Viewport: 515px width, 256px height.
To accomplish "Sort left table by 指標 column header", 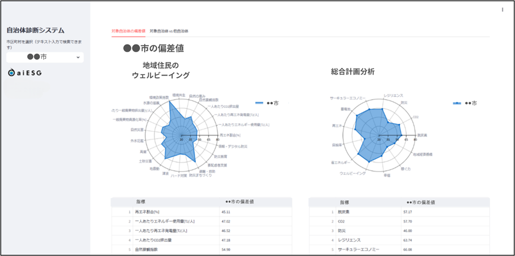I will tap(141, 202).
